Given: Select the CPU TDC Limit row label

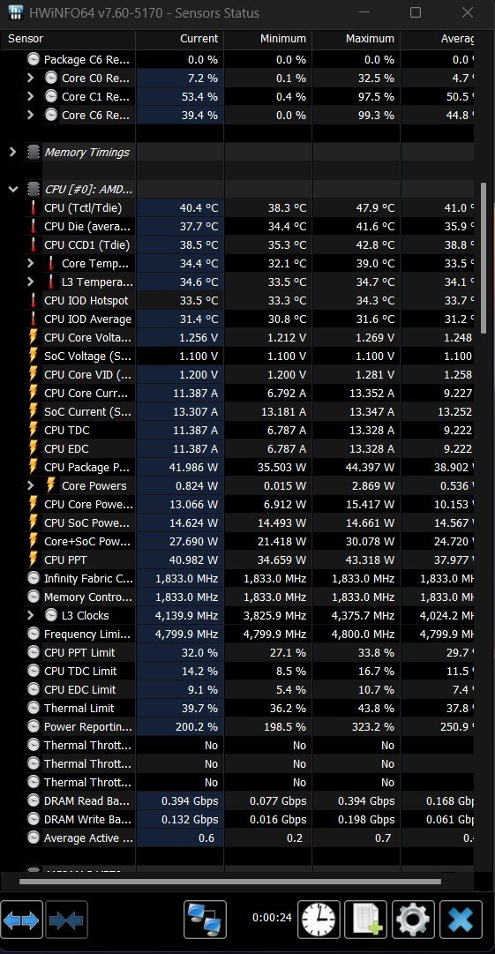Looking at the screenshot, I should click(x=80, y=671).
